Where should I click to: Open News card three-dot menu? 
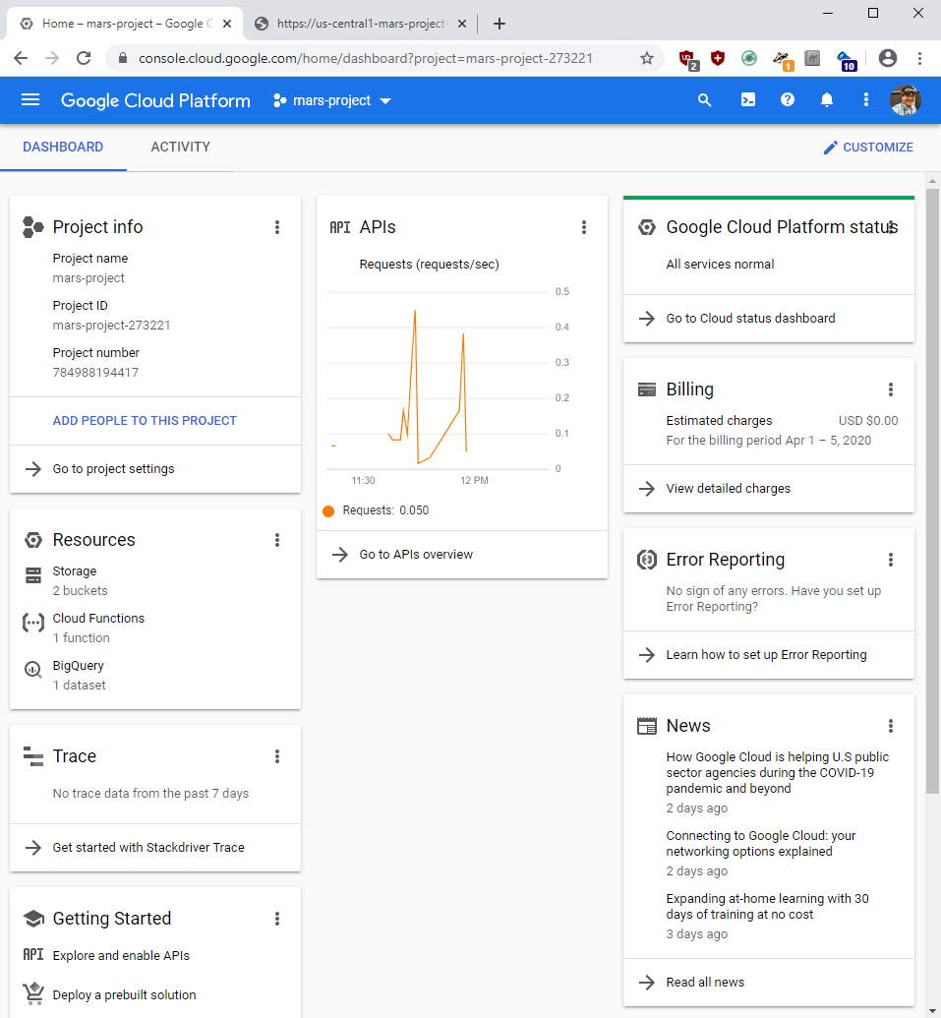tap(891, 726)
